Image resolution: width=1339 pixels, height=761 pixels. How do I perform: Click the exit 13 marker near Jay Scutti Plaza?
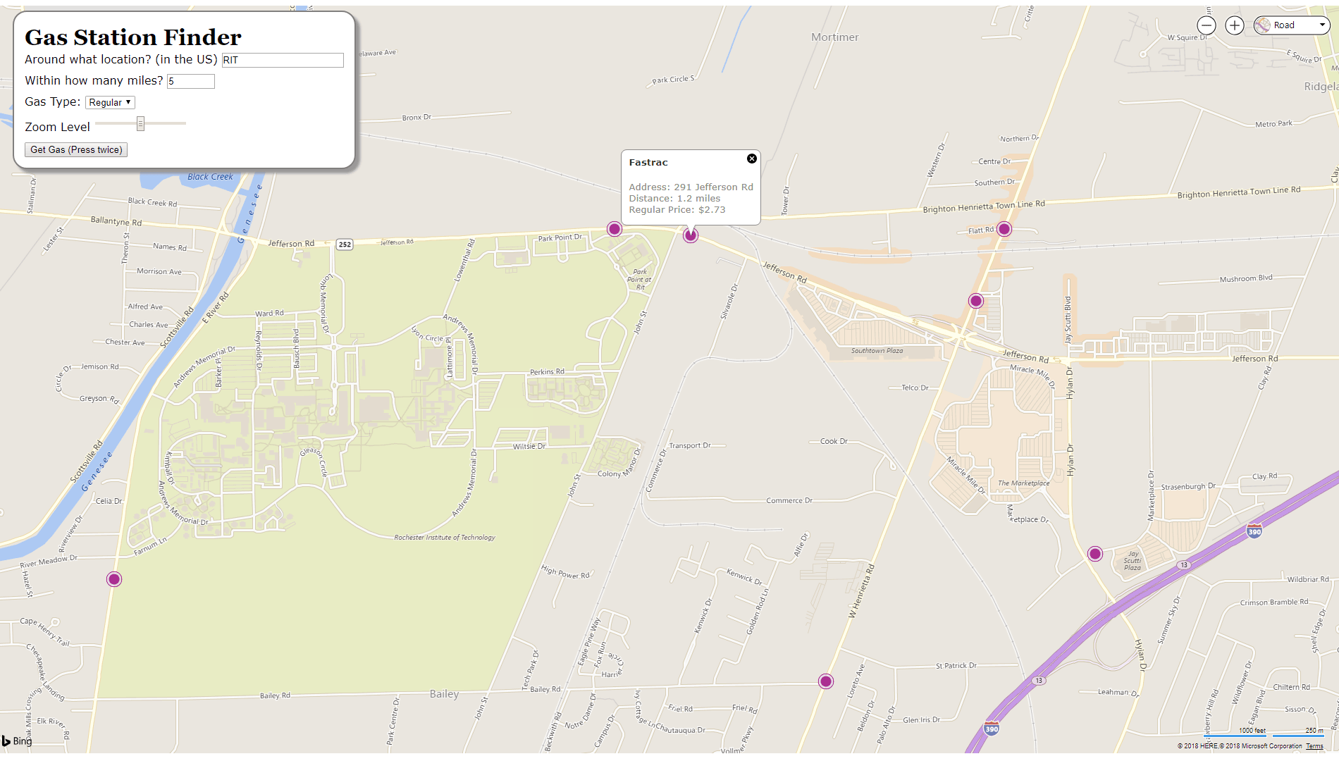coord(1184,565)
